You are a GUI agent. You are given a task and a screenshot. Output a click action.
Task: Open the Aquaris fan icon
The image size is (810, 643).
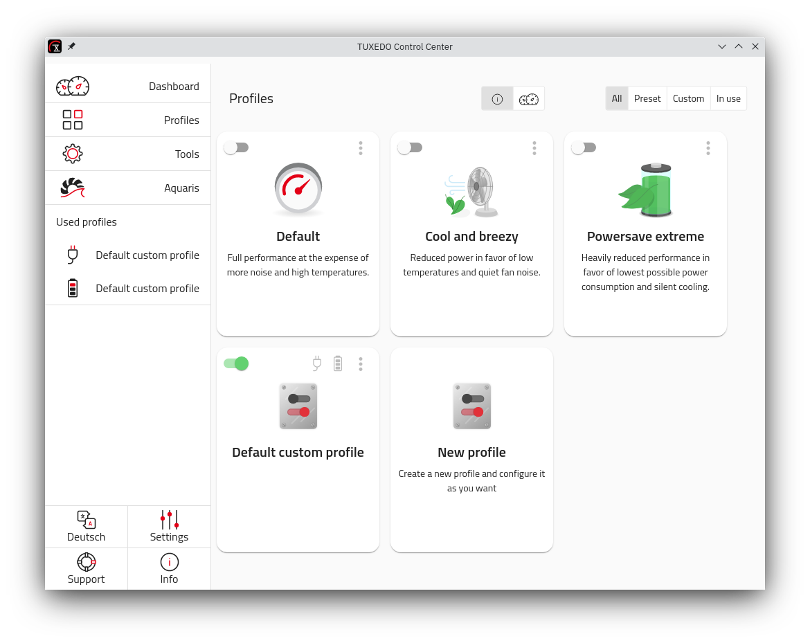(72, 188)
